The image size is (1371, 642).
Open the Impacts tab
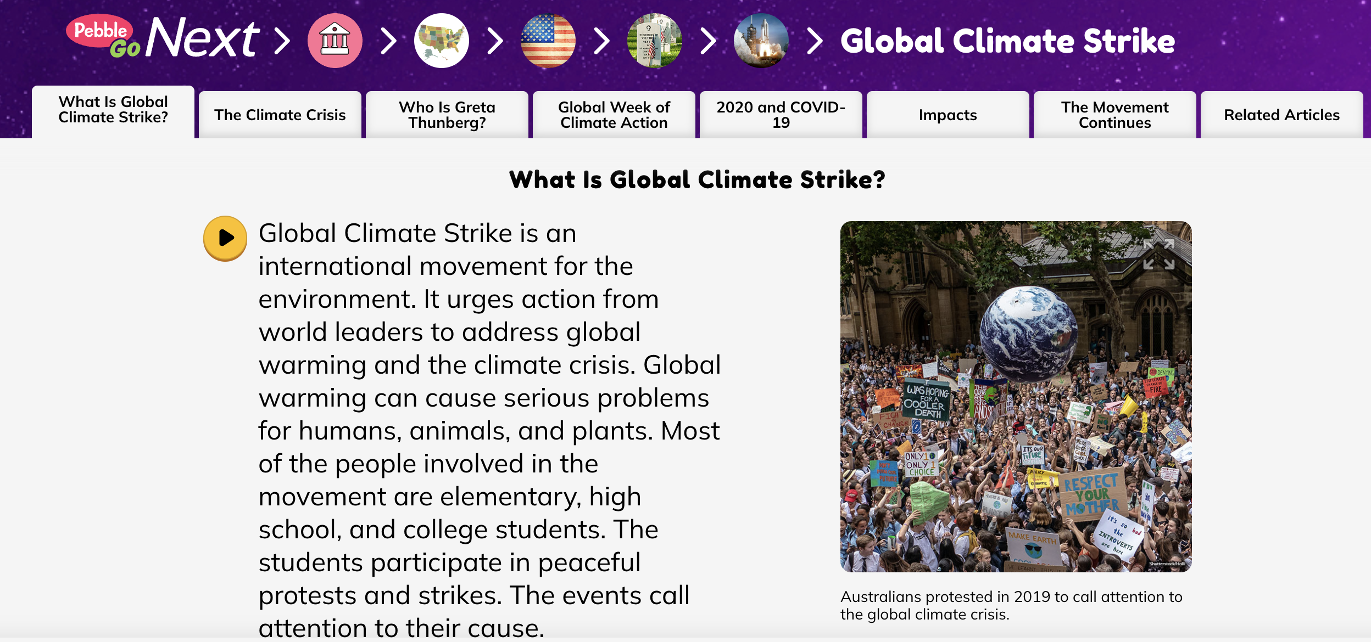tap(948, 115)
